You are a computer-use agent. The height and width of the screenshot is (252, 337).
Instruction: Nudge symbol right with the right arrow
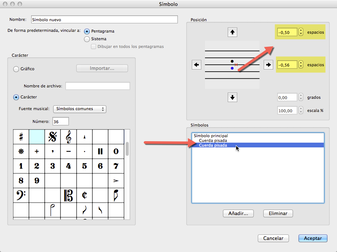coord(268,65)
